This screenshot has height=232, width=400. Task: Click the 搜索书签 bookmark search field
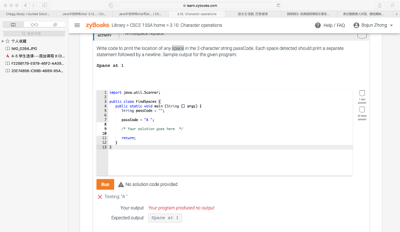pos(34,33)
